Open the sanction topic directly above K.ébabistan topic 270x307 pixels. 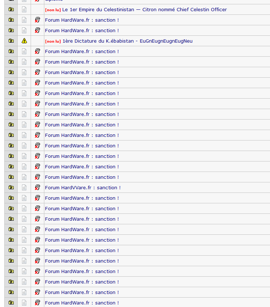pos(82,31)
